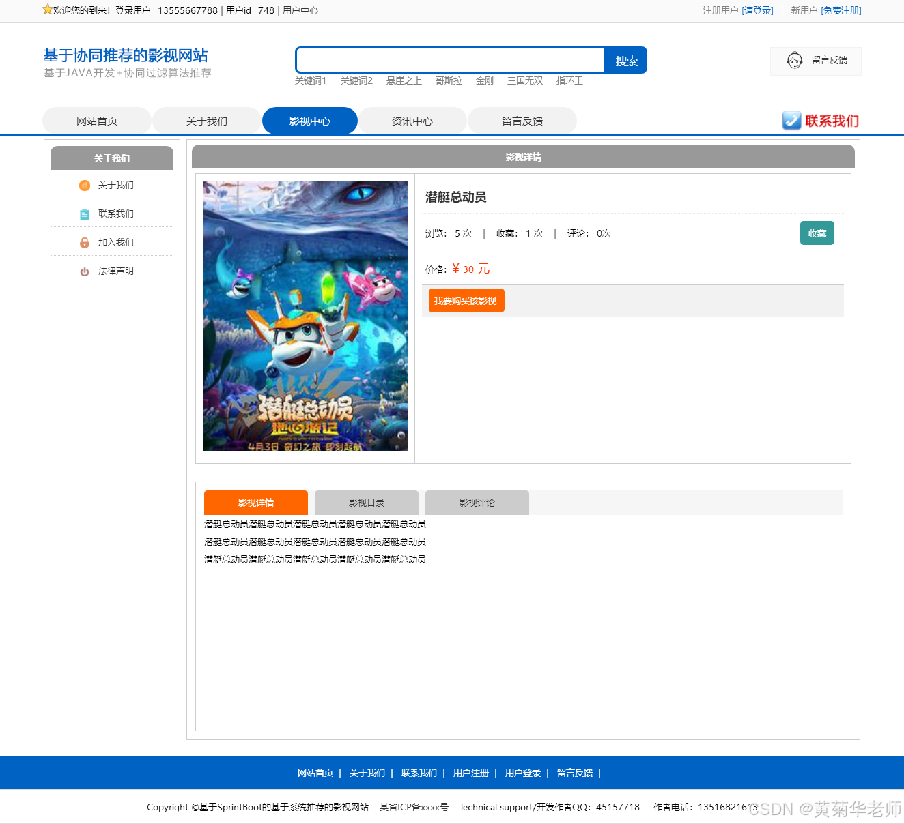Click the 哥斯拉 keyword link
This screenshot has height=824, width=904.
(449, 80)
